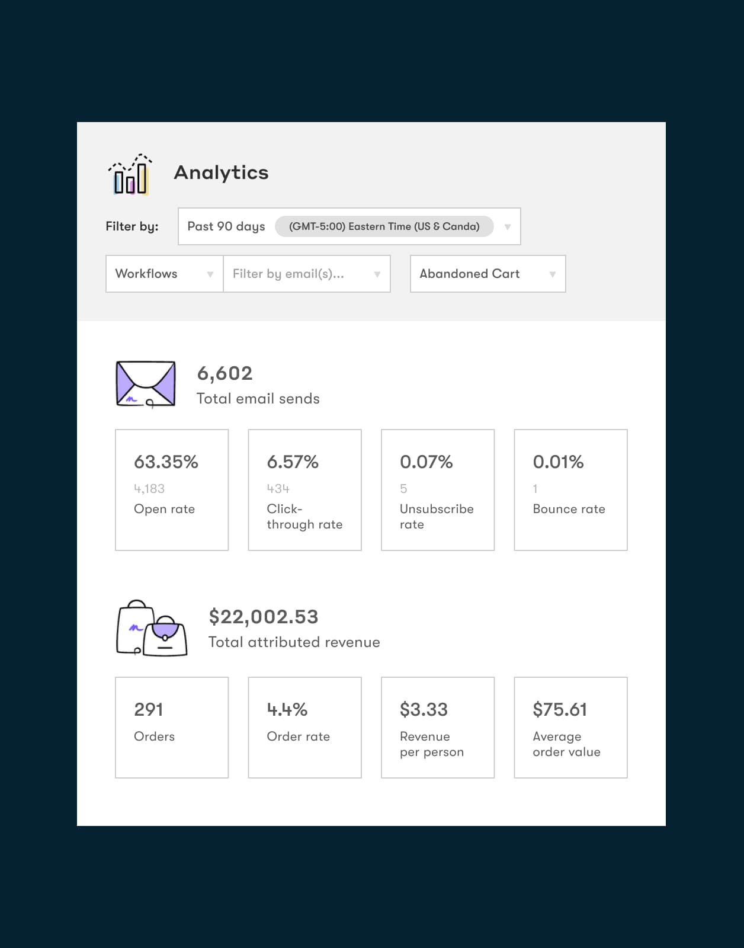Expand the date filter dropdown arrow
Image resolution: width=744 pixels, height=948 pixels.
coord(507,227)
